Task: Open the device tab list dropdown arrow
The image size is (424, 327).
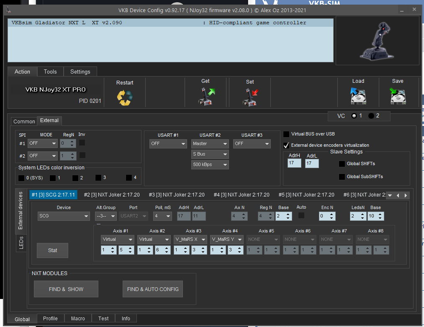Action: (390, 195)
